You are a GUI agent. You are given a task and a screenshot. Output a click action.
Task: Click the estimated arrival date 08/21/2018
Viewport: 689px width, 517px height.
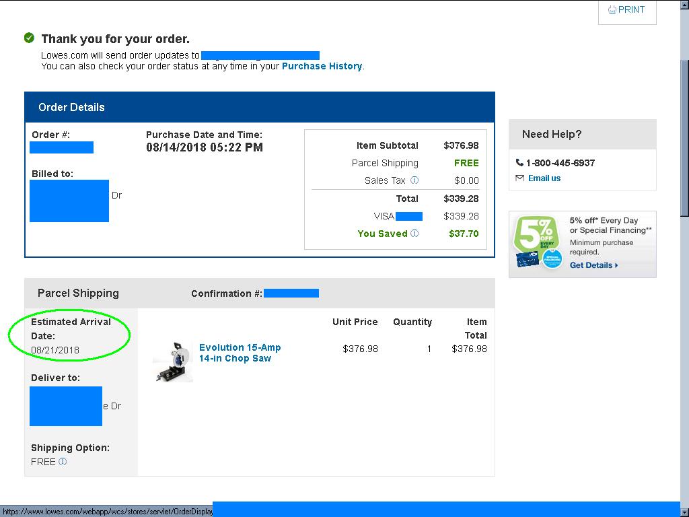tap(55, 350)
